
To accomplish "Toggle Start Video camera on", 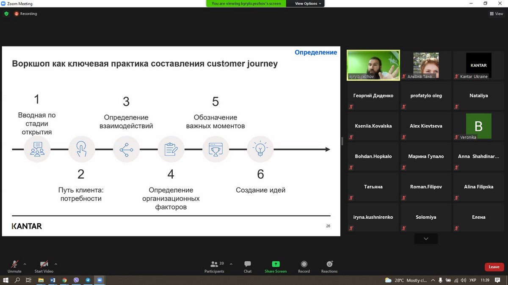I will pos(44,266).
